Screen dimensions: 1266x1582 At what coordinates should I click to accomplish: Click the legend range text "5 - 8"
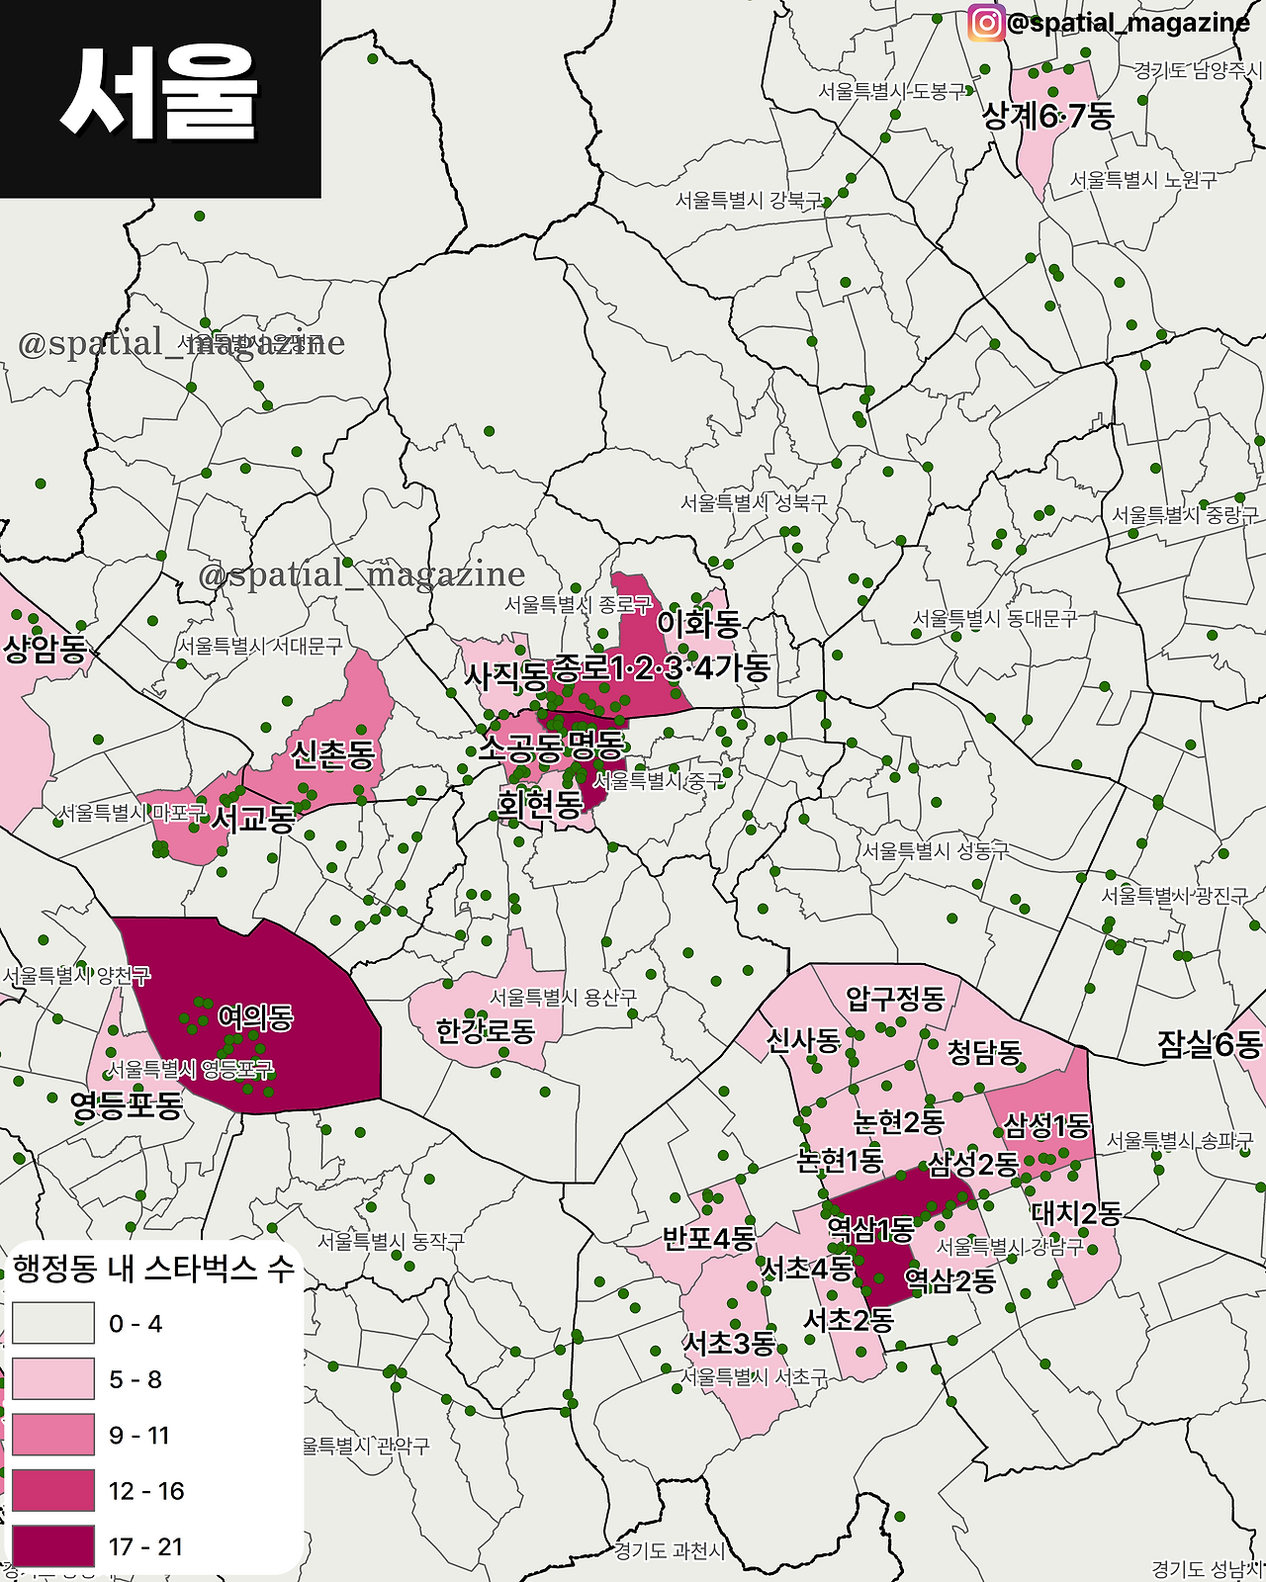(136, 1379)
